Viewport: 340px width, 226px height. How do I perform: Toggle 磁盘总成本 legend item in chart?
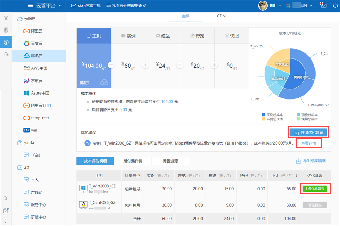[x=307, y=115]
